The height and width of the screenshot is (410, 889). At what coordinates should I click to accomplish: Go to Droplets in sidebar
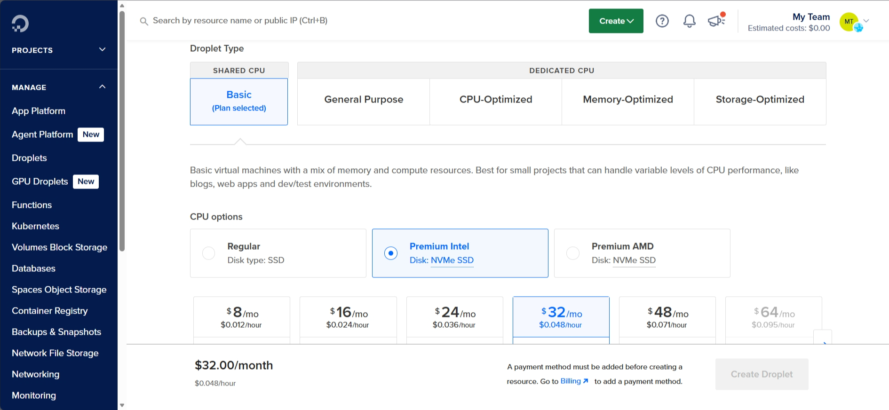click(x=29, y=158)
